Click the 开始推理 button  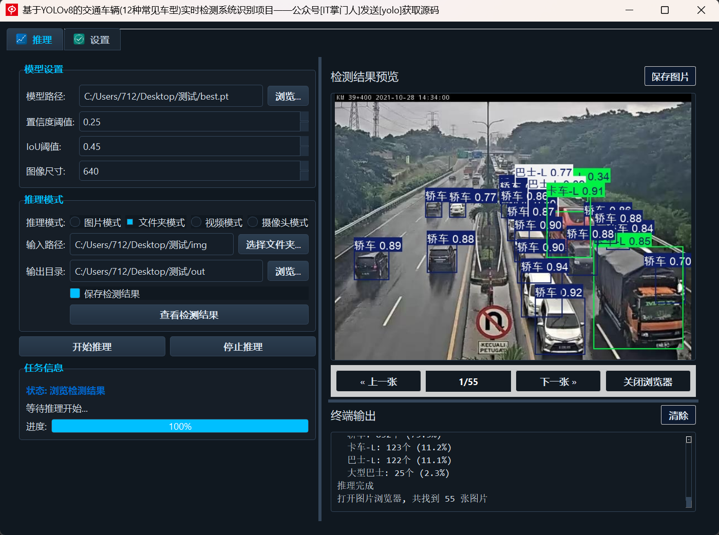[92, 346]
